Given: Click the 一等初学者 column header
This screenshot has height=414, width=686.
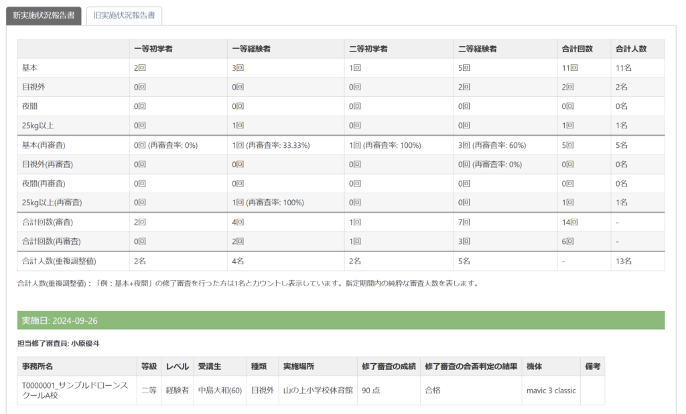Looking at the screenshot, I should point(155,49).
